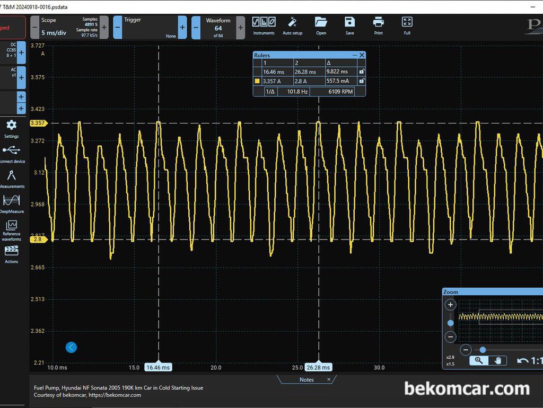Open DeepMeasure from the sidebar

pyautogui.click(x=12, y=204)
